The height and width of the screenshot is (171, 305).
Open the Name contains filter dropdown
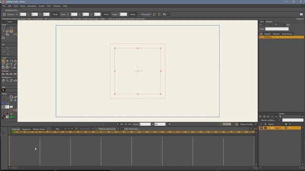[x=271, y=120]
